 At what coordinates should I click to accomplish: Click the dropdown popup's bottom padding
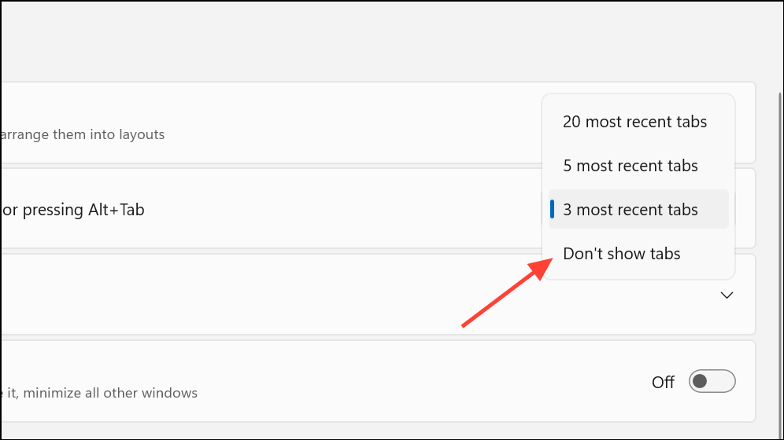point(638,275)
